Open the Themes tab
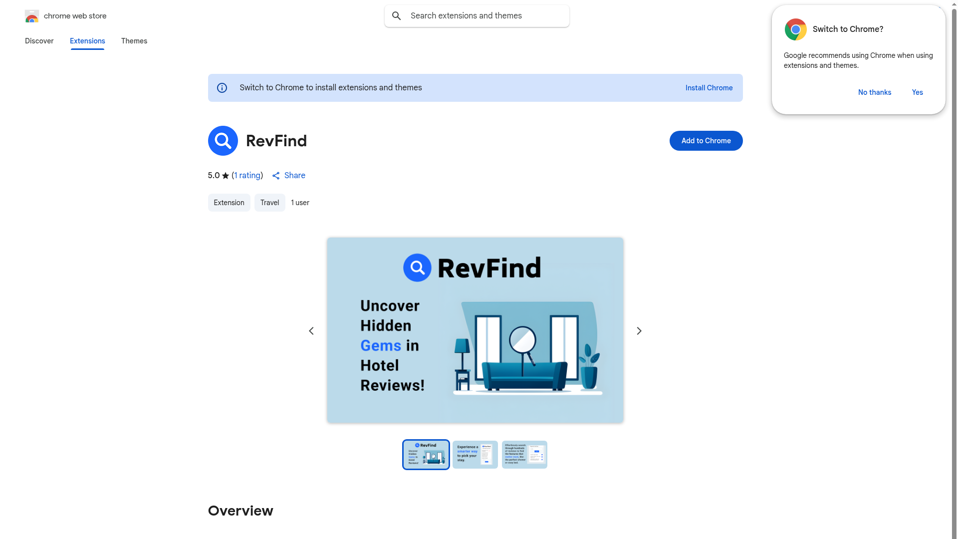Screen dimensions: 958x539 click(134, 41)
